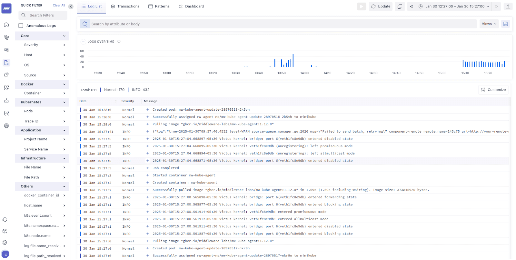Expand the Service Name filter

tap(64, 149)
